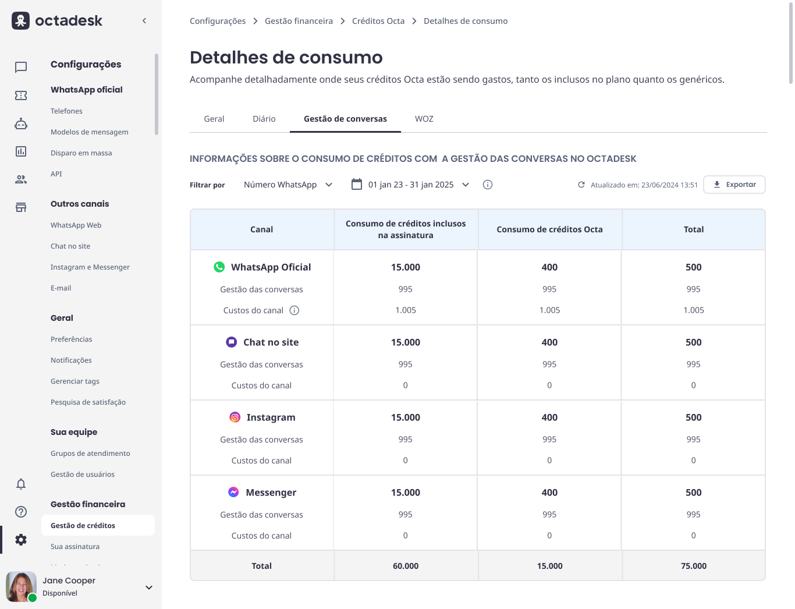The width and height of the screenshot is (795, 609).
Task: Open the help question mark icon
Action: tap(21, 512)
